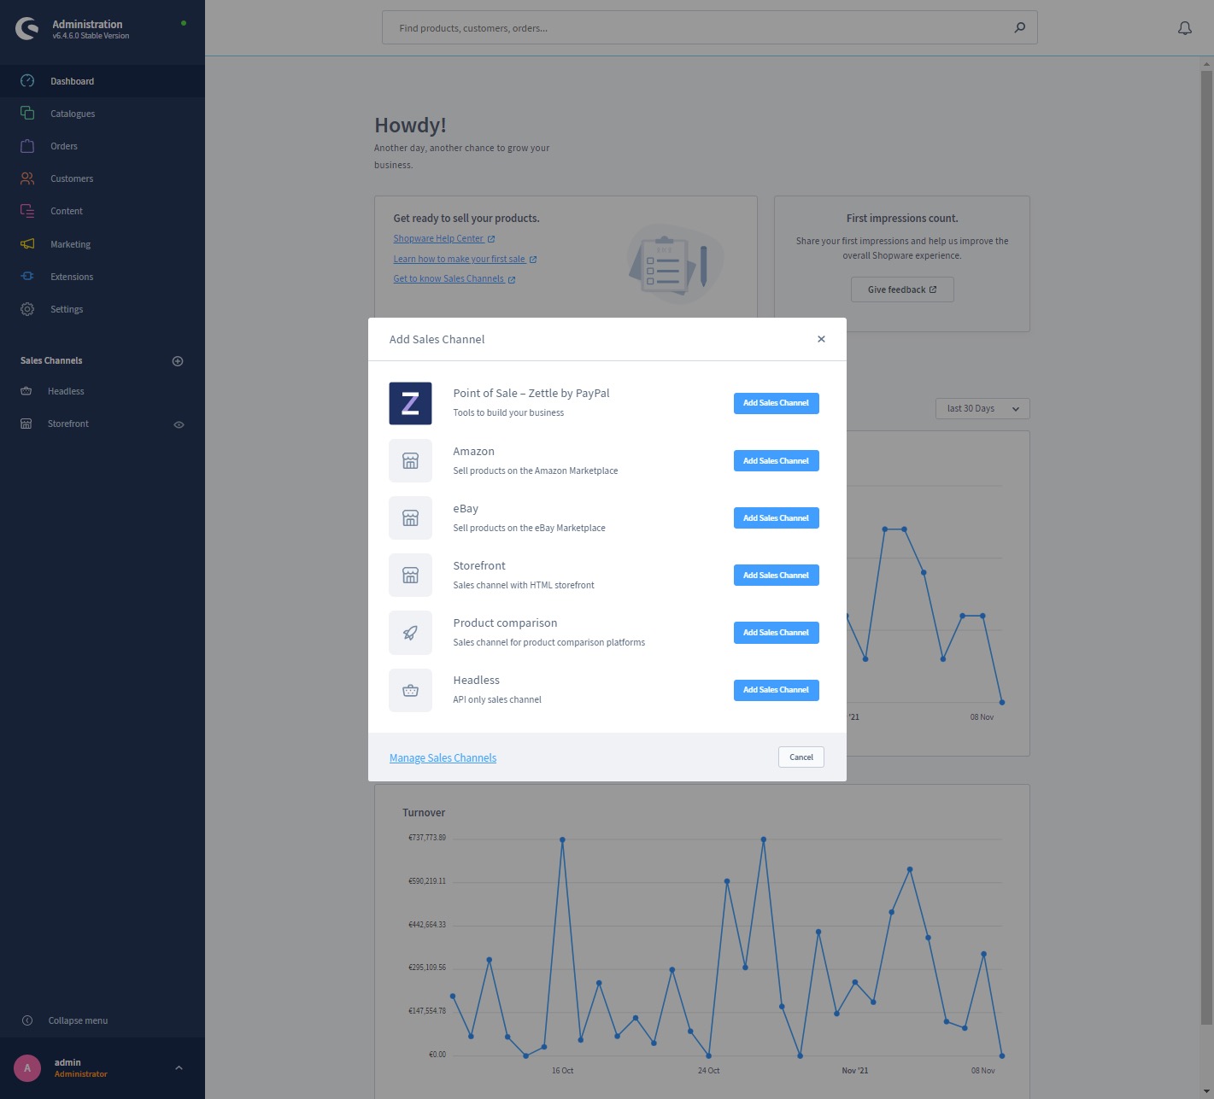Click the Marketing megaphone icon
Screen dimensions: 1214x1099
click(x=27, y=244)
